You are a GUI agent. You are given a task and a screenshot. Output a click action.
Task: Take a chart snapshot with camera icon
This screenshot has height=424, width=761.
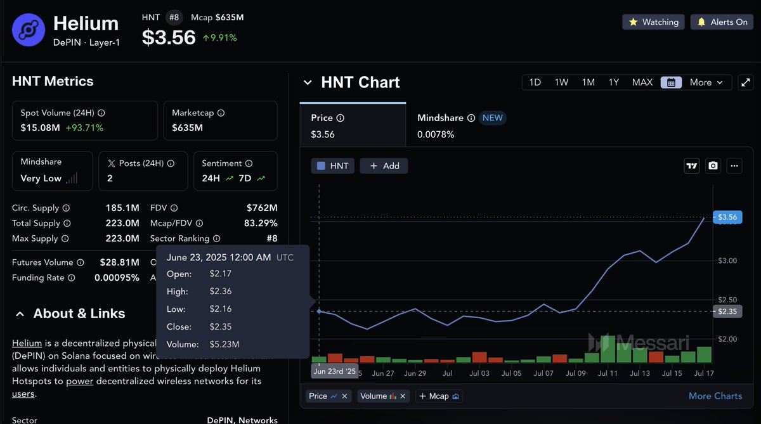(713, 165)
